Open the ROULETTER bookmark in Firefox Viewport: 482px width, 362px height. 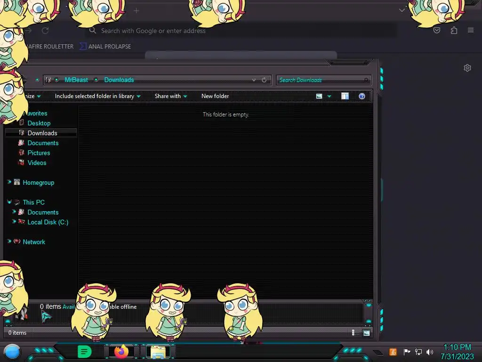[50, 47]
